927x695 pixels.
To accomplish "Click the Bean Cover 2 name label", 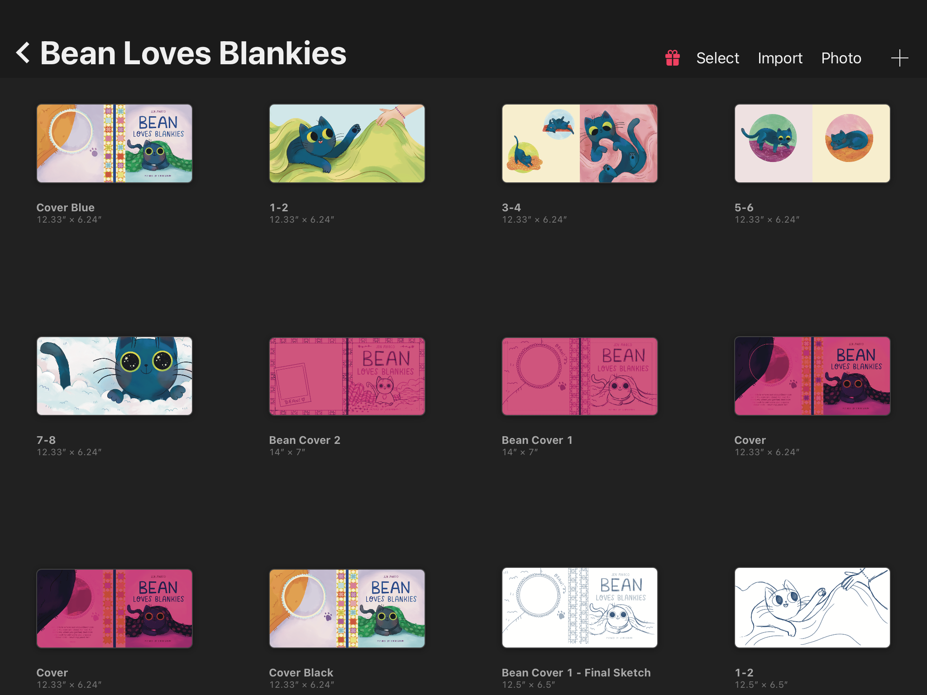I will pyautogui.click(x=305, y=440).
